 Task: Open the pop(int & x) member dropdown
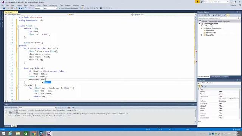(164, 15)
